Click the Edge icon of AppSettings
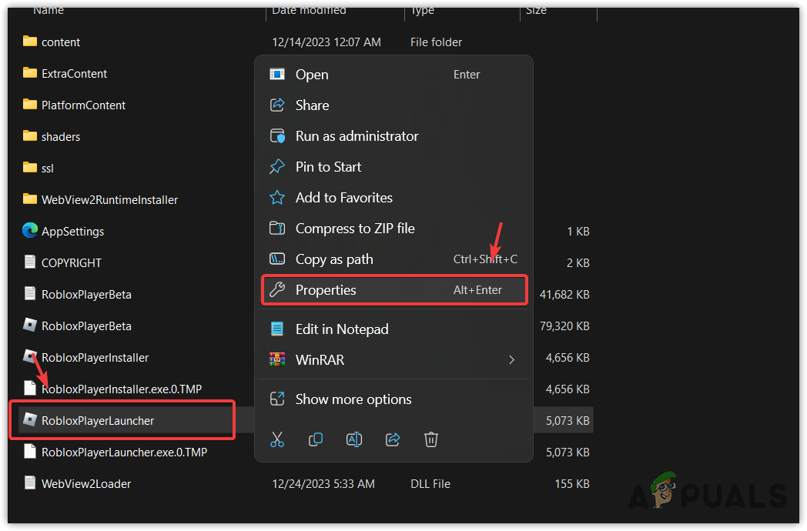Image resolution: width=807 pixels, height=531 pixels. pyautogui.click(x=30, y=231)
